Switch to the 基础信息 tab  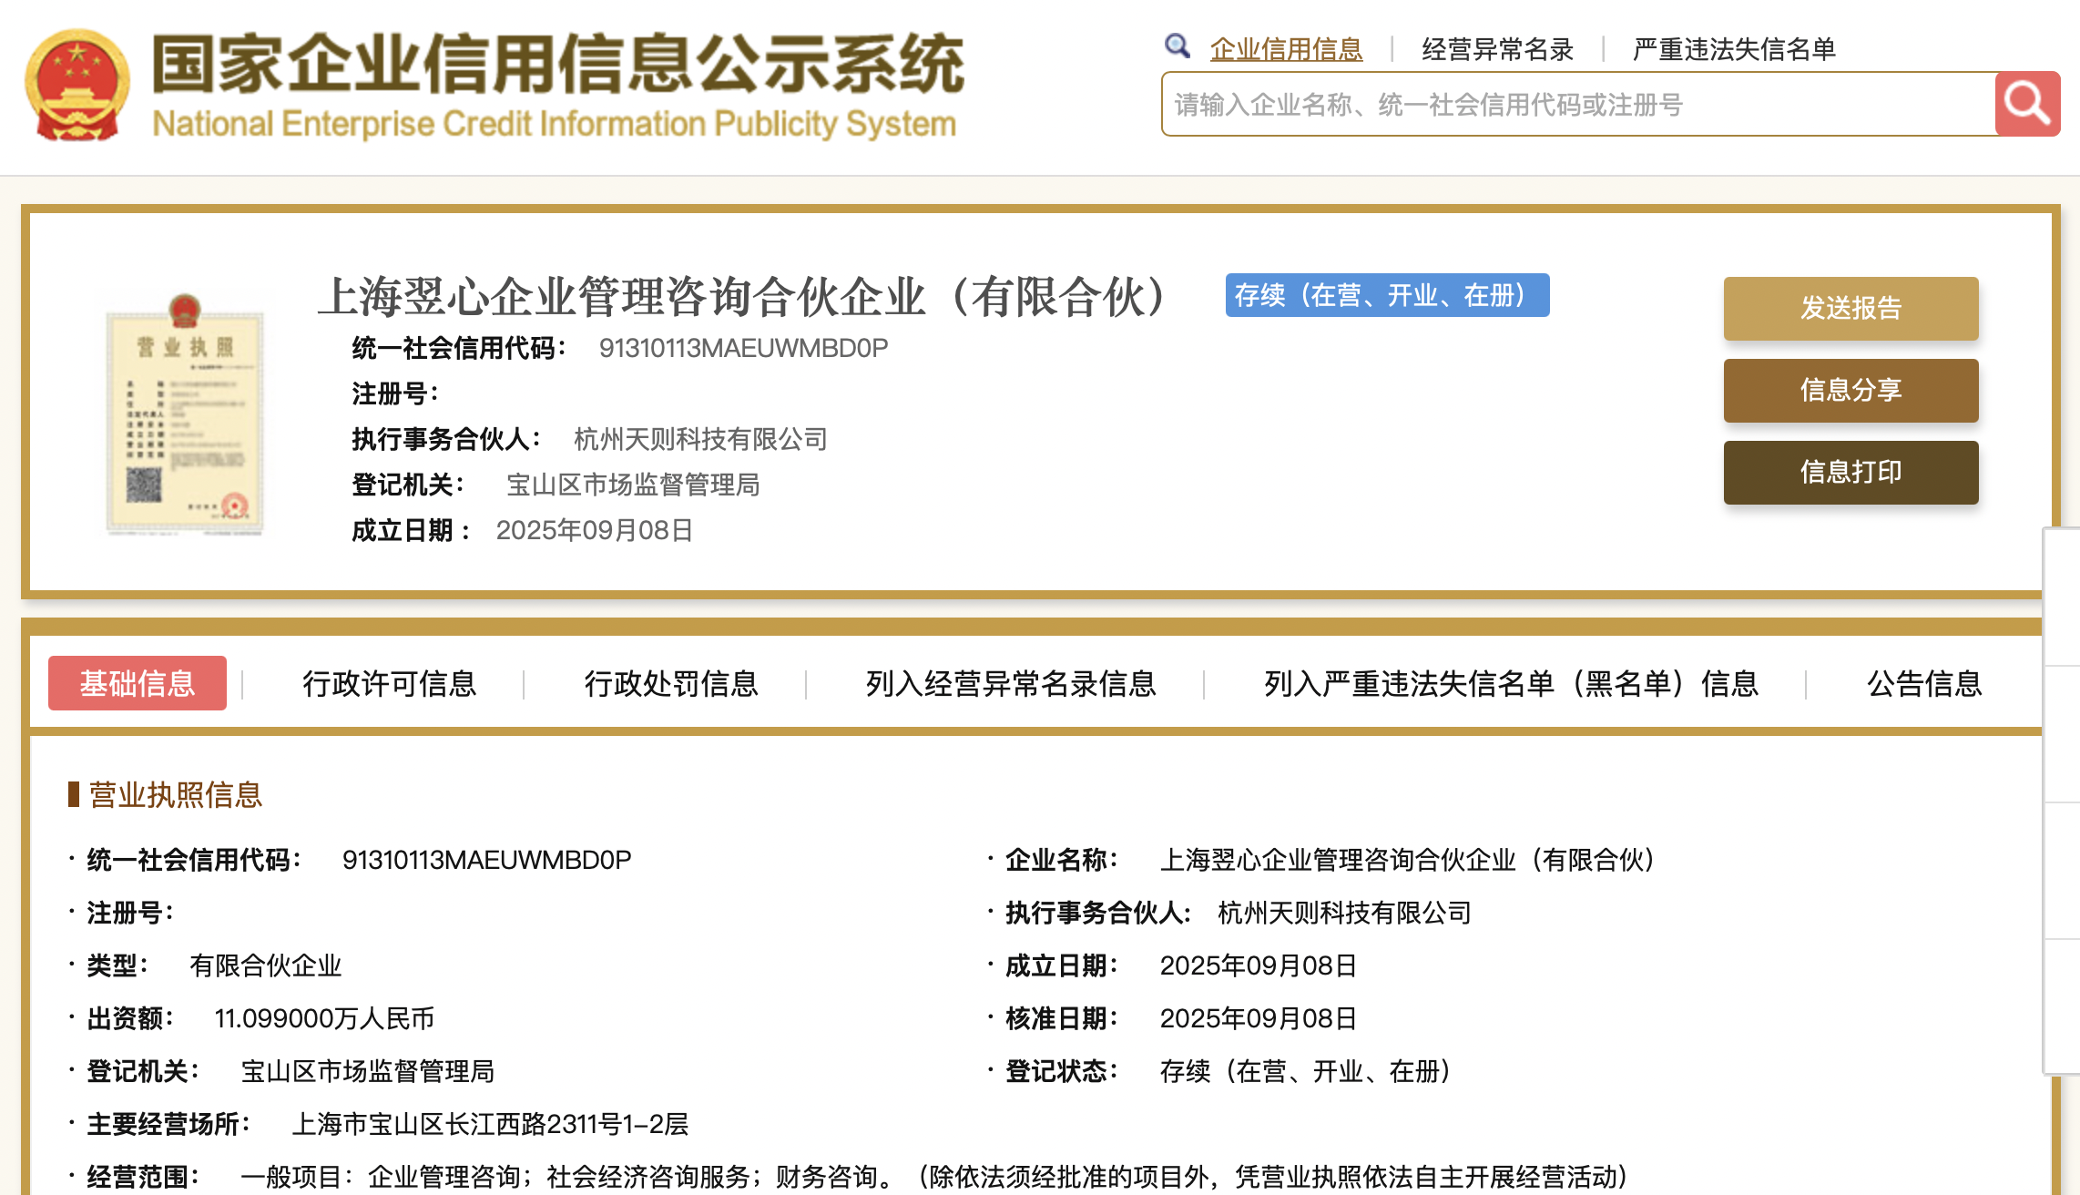click(138, 683)
